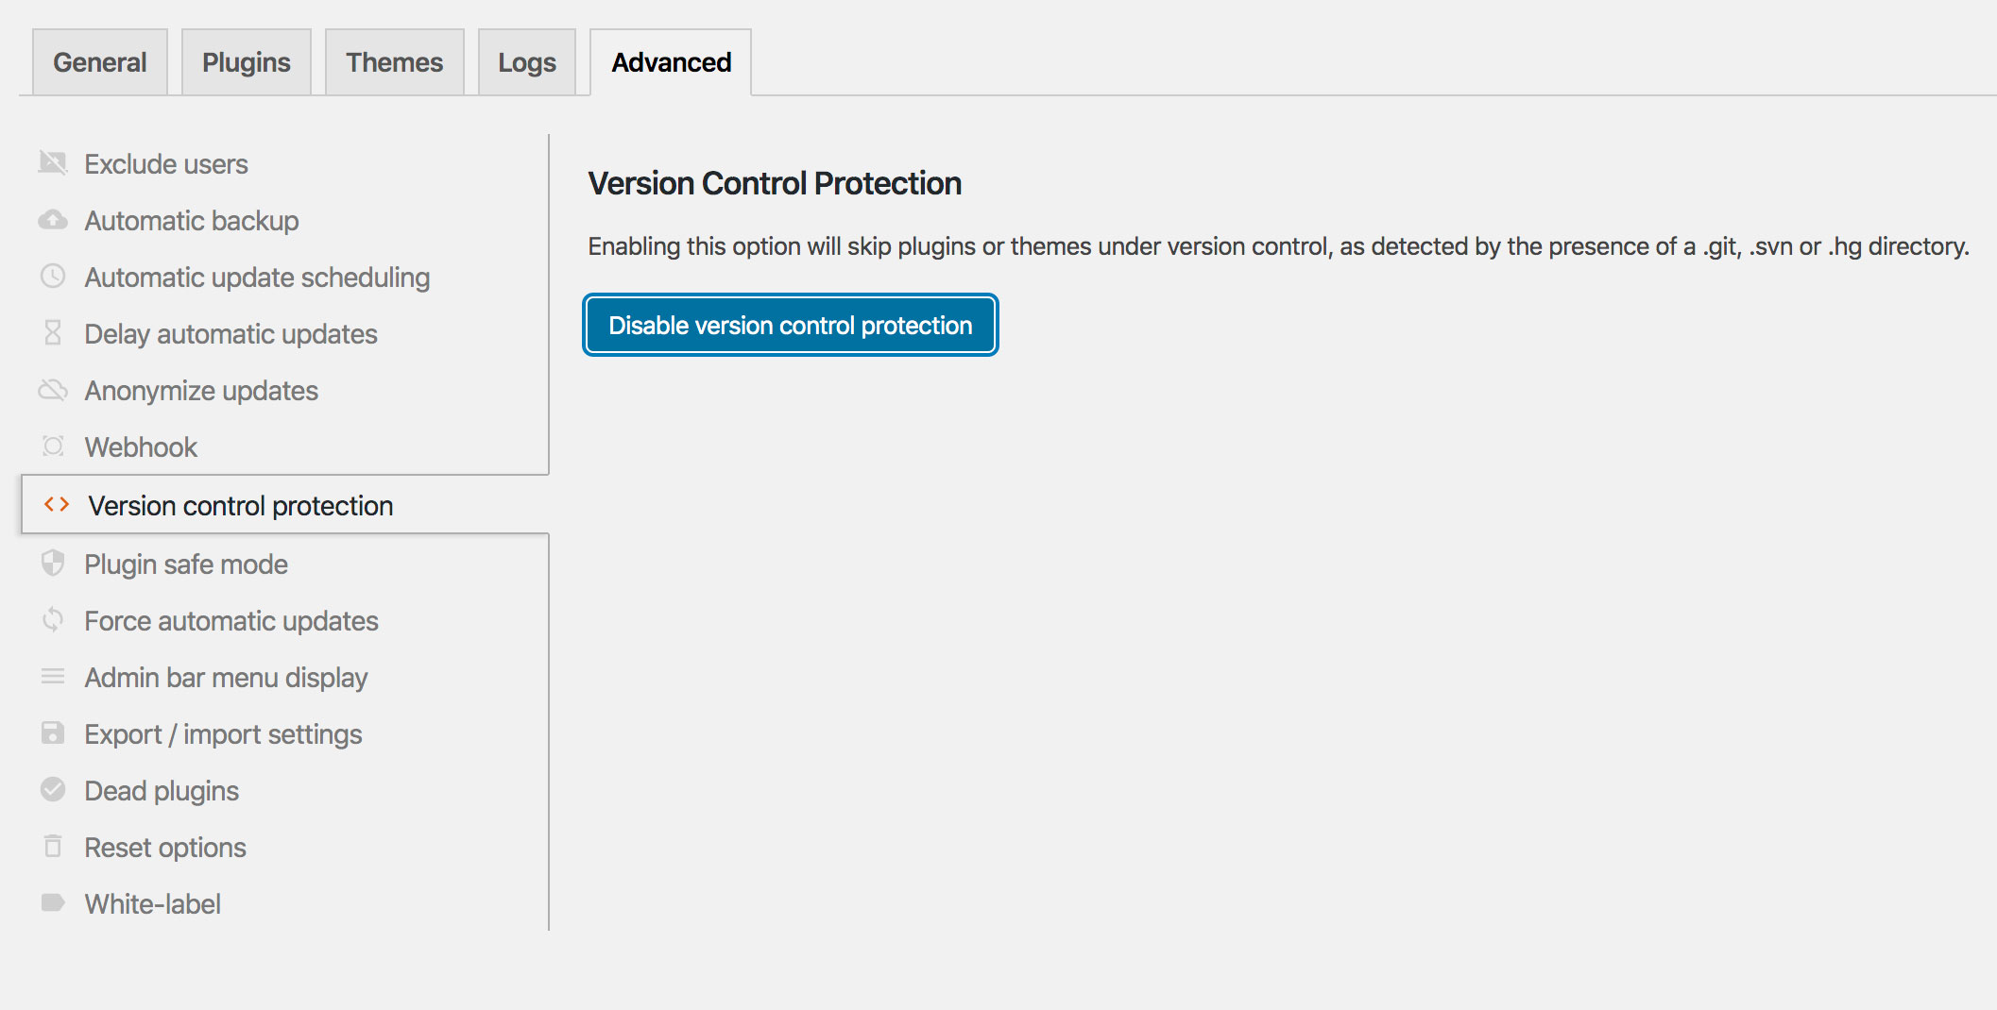Switch to the General tab
This screenshot has height=1010, width=1997.
click(100, 62)
